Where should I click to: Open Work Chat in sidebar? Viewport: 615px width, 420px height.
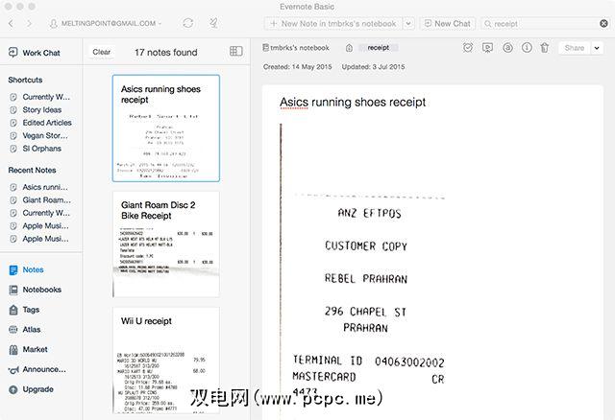(35, 53)
